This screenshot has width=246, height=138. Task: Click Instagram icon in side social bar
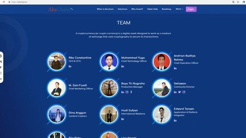(x=1, y=73)
